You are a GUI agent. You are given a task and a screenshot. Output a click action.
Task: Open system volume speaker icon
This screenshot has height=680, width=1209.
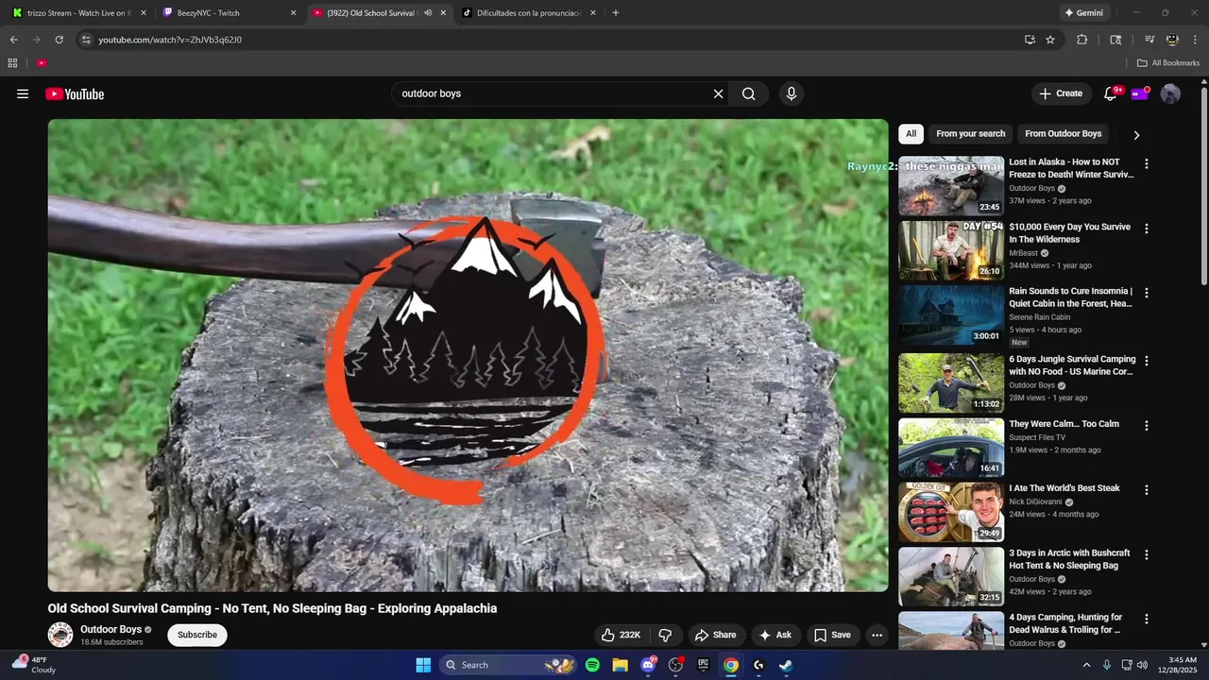pos(1142,665)
